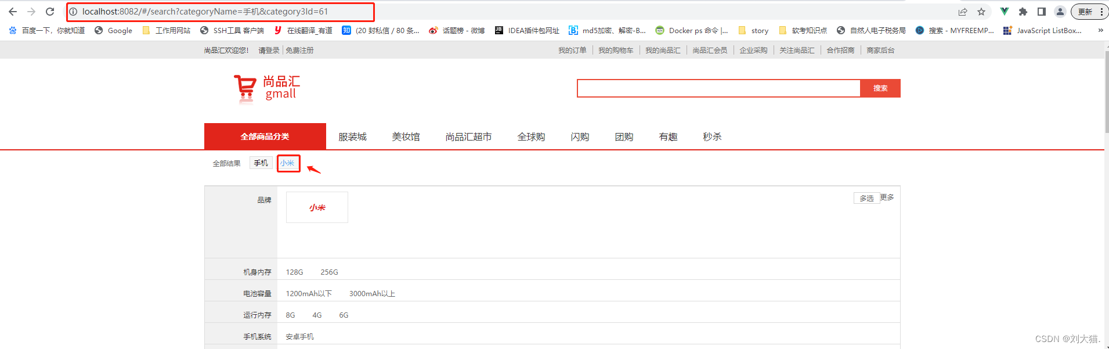
Task: Filter by 256G 机身内存
Action: click(329, 272)
